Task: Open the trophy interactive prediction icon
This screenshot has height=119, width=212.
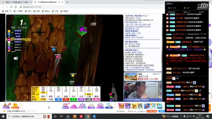Action: tap(15, 106)
